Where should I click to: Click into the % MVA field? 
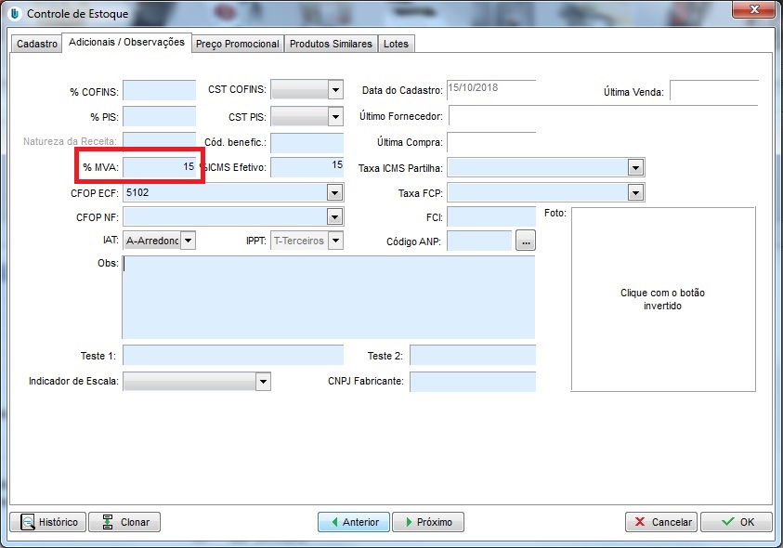[x=159, y=167]
